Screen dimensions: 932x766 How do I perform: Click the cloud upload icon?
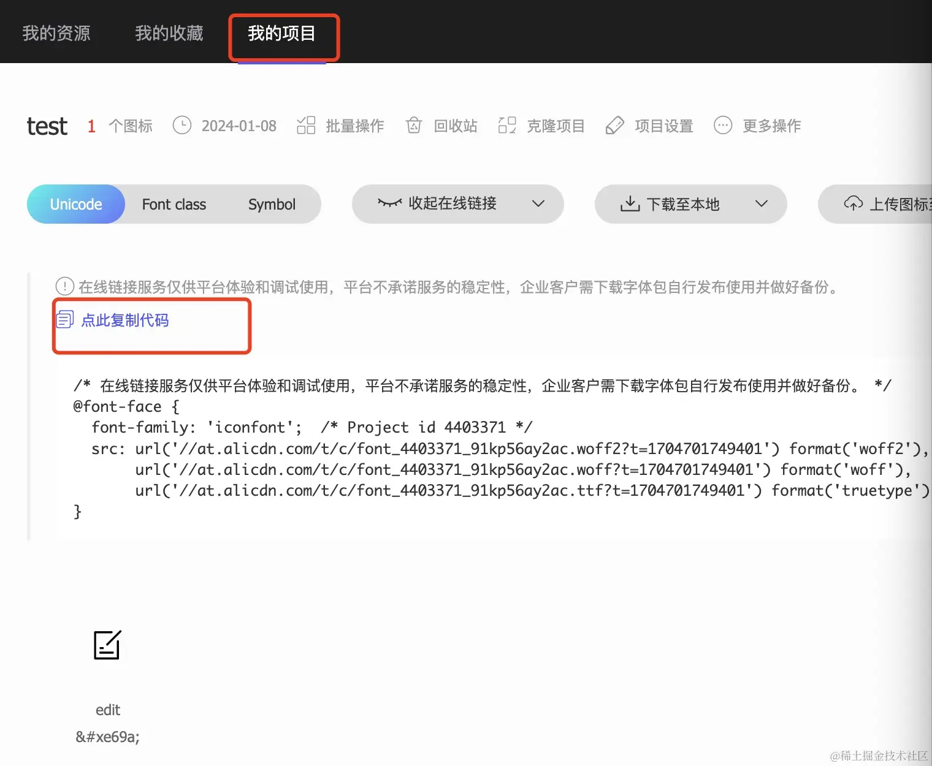click(854, 203)
